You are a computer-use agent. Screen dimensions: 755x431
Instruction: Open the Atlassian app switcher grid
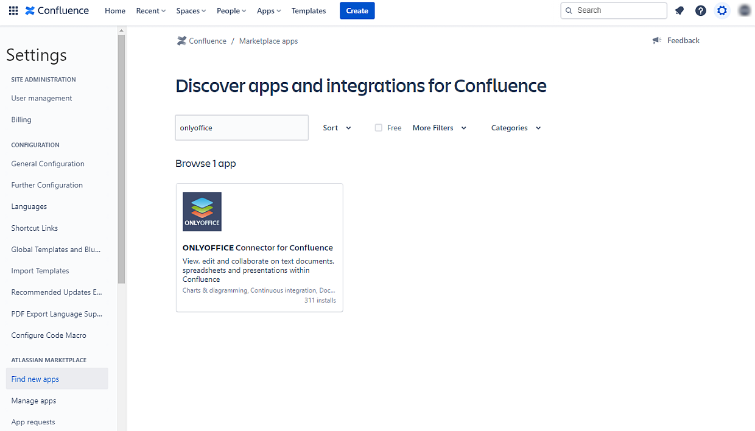(x=13, y=10)
